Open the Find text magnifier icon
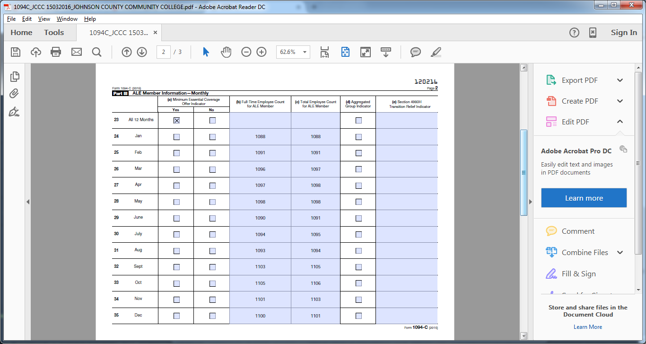Screen dimensions: 646x344 96,52
